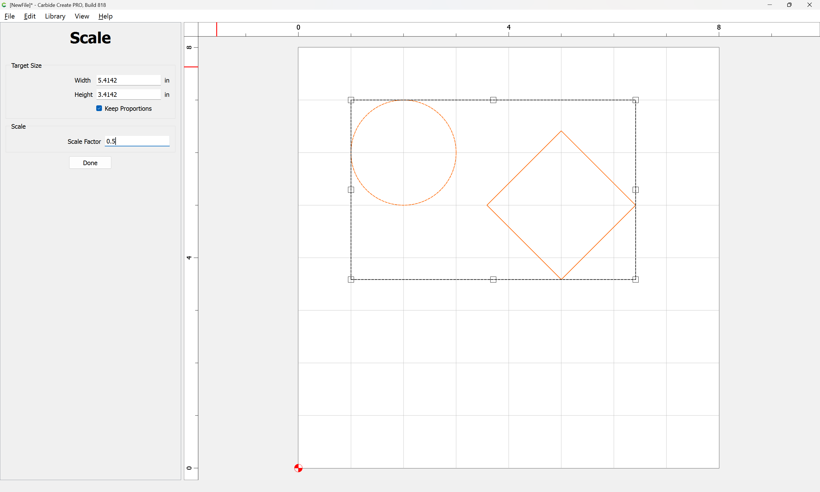
Task: Click the bottom-center selection handle
Action: pyautogui.click(x=493, y=280)
